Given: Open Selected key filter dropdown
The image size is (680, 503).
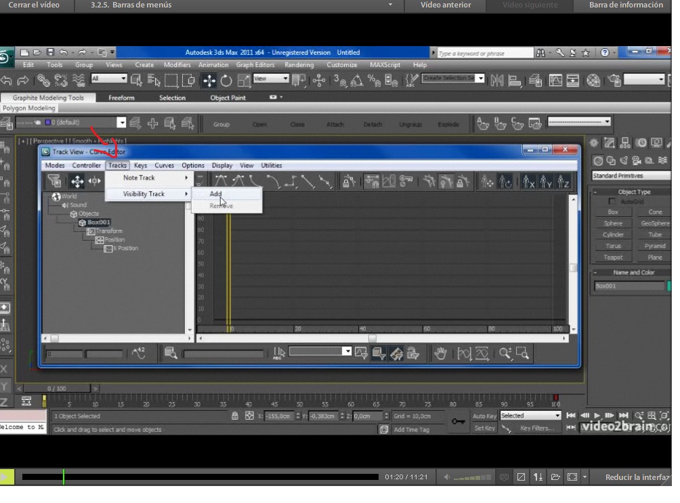Looking at the screenshot, I should 530,416.
